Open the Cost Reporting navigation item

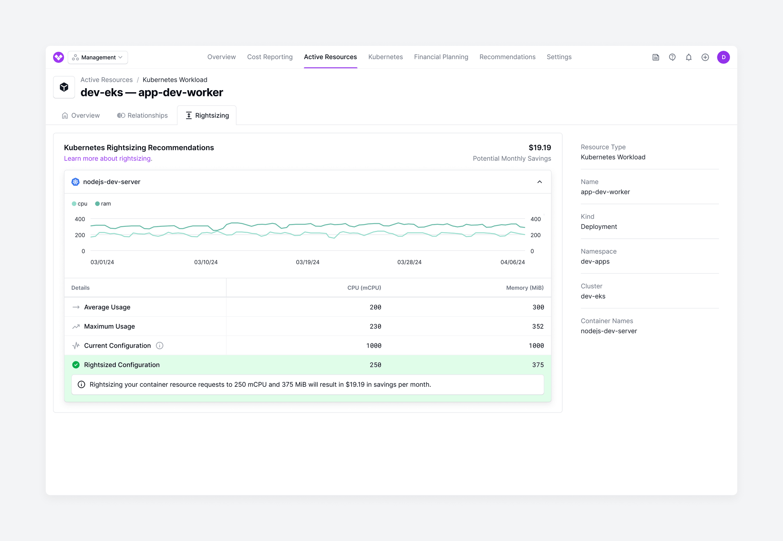point(270,57)
